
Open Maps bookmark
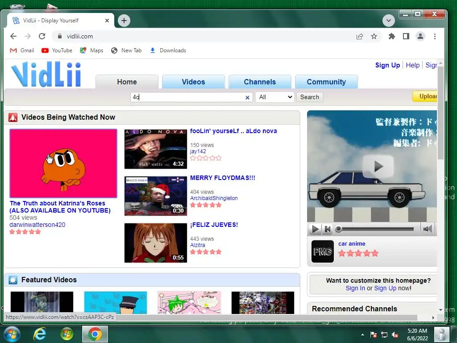(x=91, y=50)
